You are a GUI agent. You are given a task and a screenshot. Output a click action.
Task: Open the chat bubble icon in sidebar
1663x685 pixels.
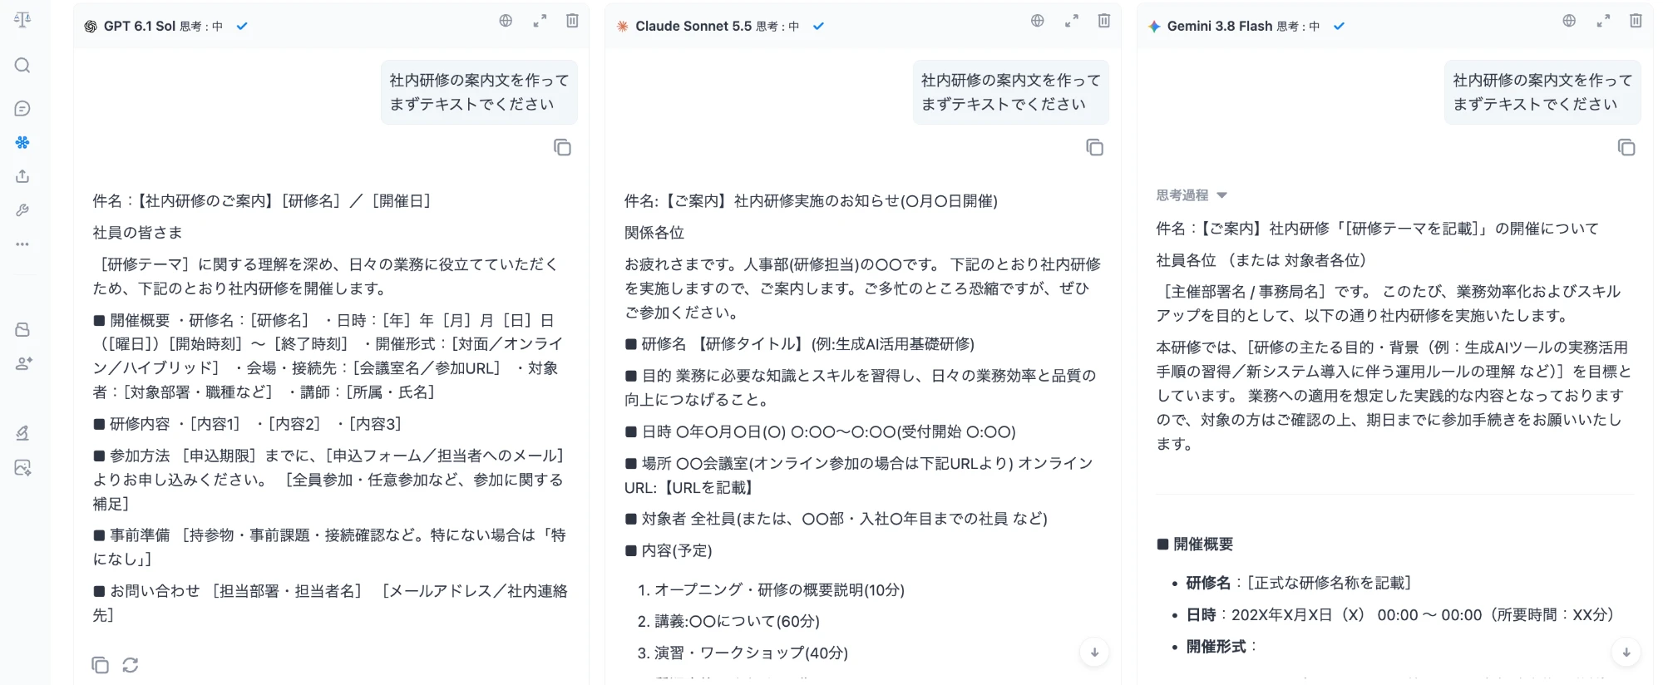point(22,108)
